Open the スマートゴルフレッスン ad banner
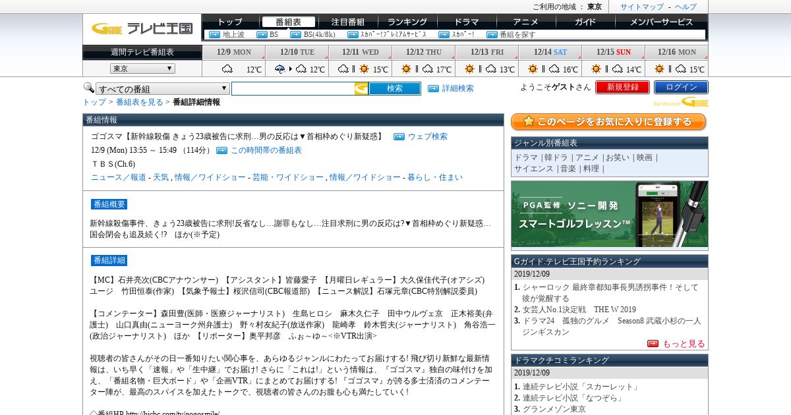Image resolution: width=791 pixels, height=415 pixels. 610,215
